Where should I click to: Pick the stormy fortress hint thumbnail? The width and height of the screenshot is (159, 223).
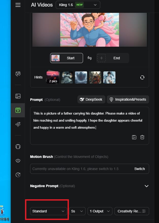point(81,77)
